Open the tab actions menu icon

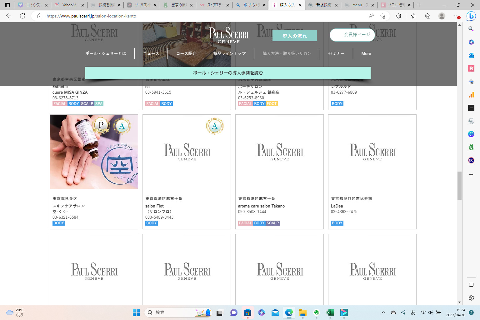[7, 5]
